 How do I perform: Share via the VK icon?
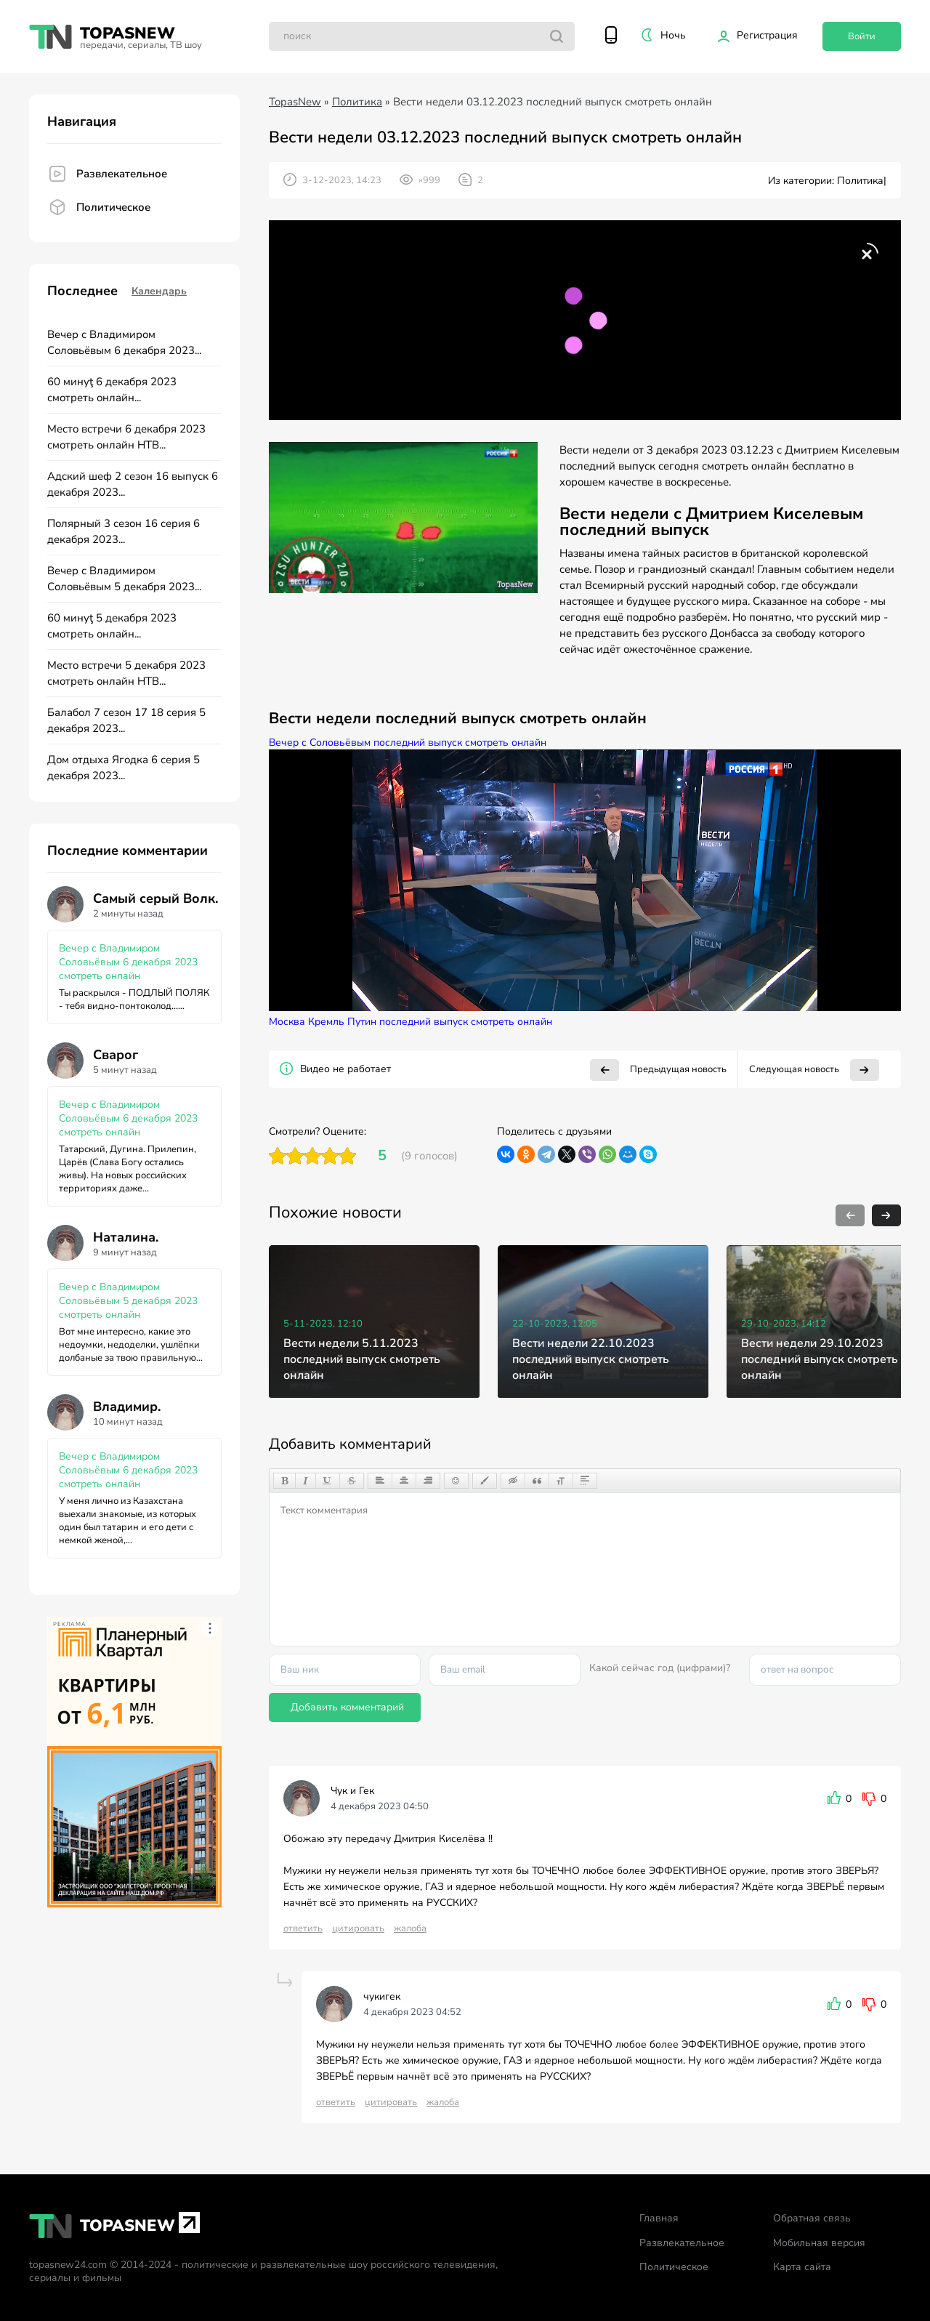click(x=505, y=1154)
